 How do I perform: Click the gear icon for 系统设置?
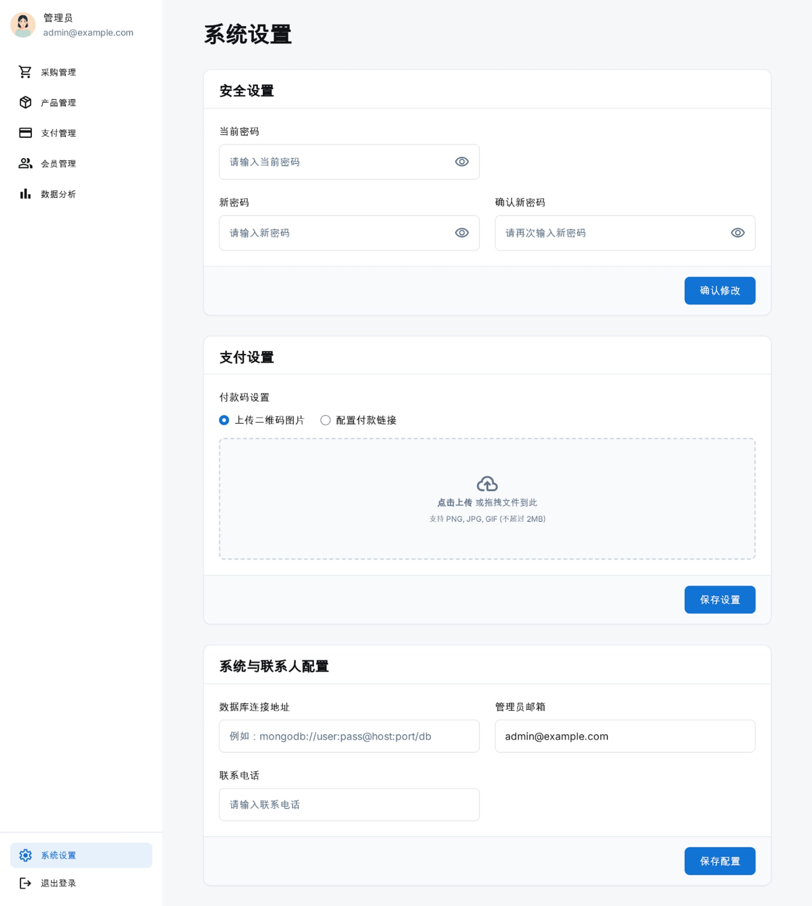25,855
